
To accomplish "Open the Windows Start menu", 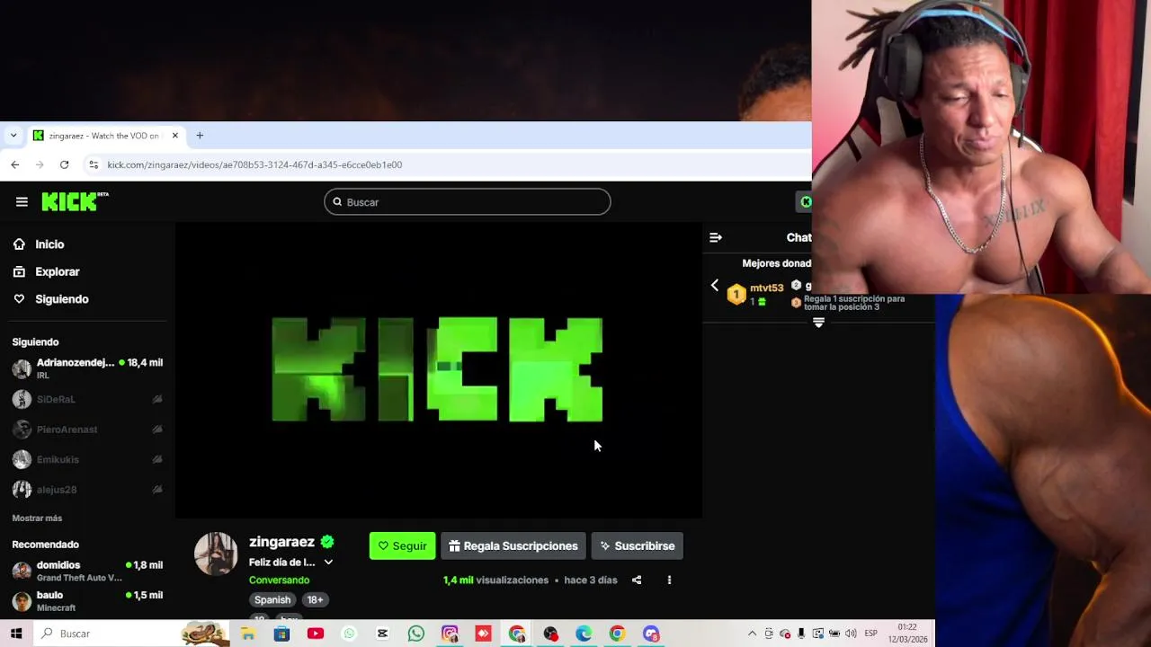I will 16,634.
